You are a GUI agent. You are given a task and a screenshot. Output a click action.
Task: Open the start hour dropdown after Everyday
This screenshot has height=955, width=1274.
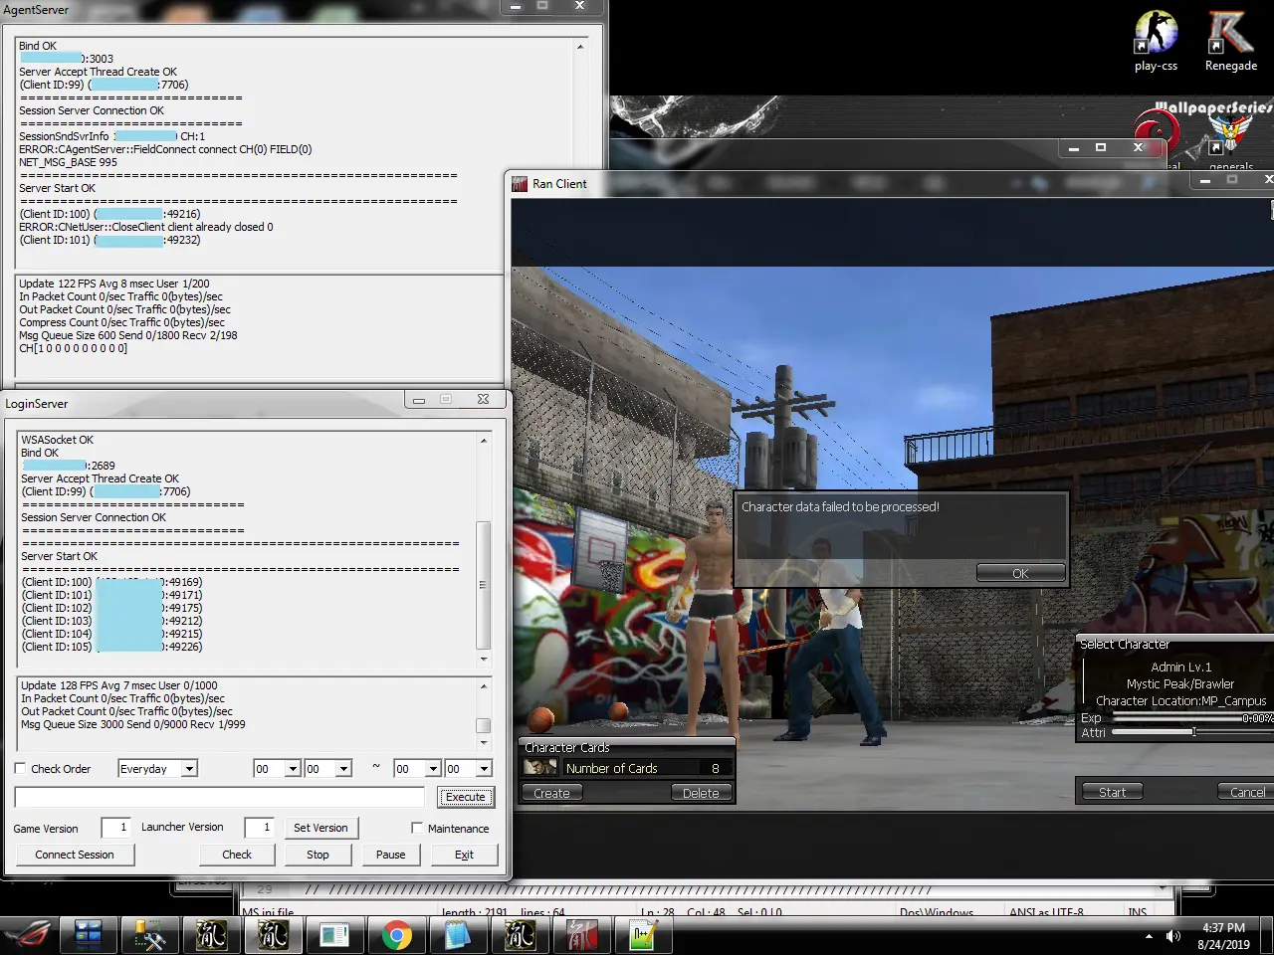click(x=277, y=769)
